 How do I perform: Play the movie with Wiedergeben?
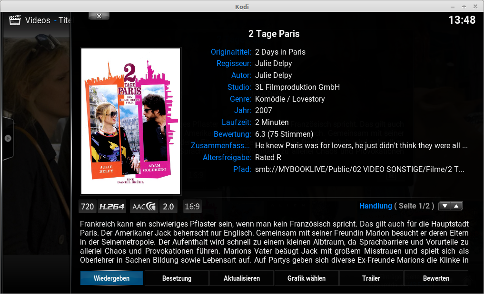[x=112, y=278]
